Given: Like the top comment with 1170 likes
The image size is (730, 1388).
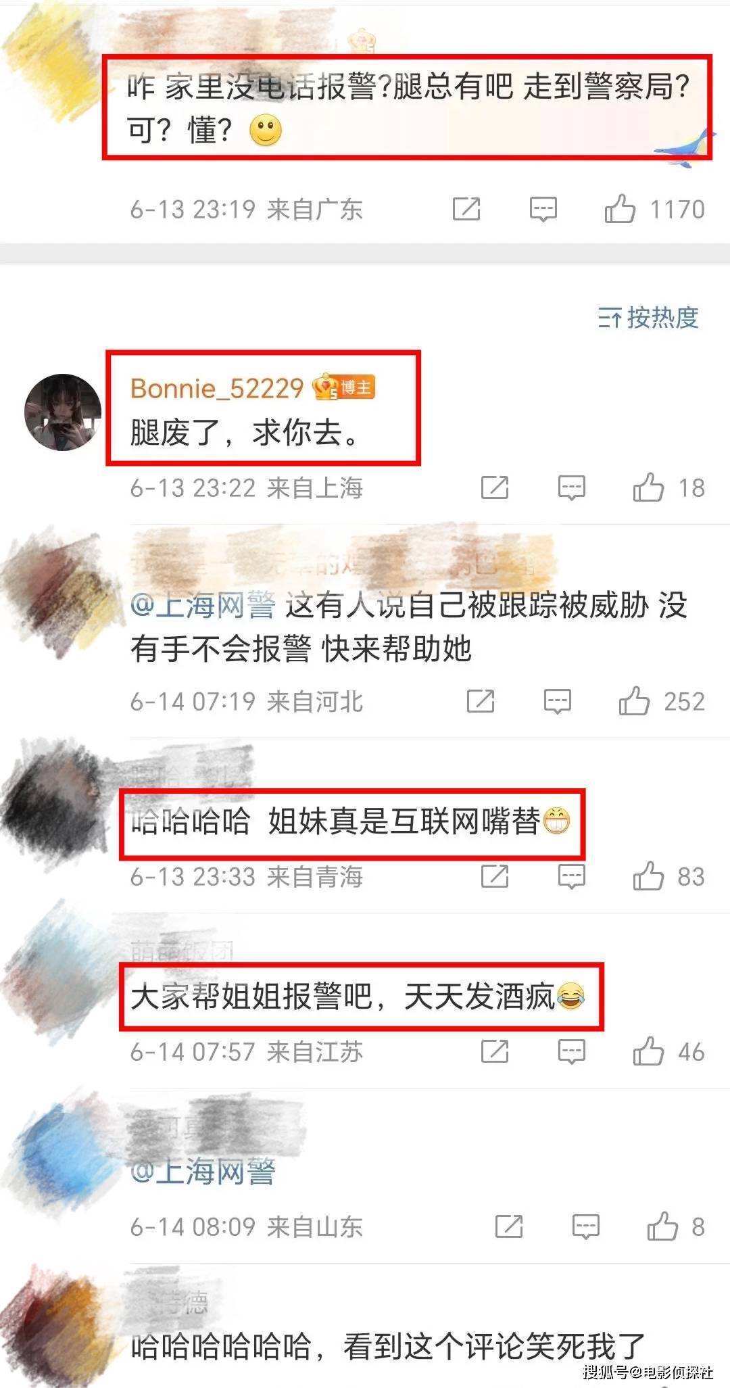Looking at the screenshot, I should (620, 209).
